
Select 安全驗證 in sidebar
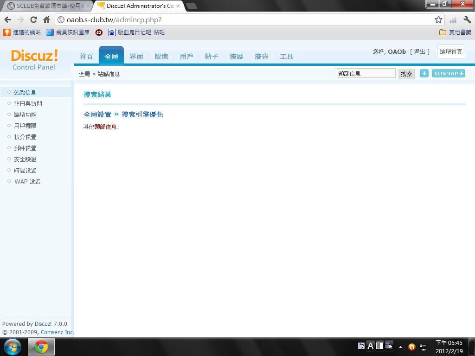pos(25,159)
